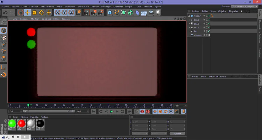Select the Live Selection tool
262x140 pixels.
click(21, 13)
